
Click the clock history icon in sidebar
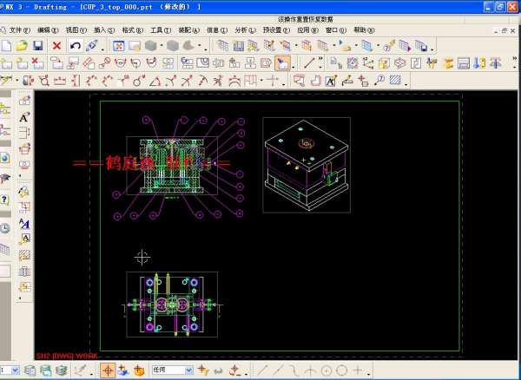coord(5,227)
